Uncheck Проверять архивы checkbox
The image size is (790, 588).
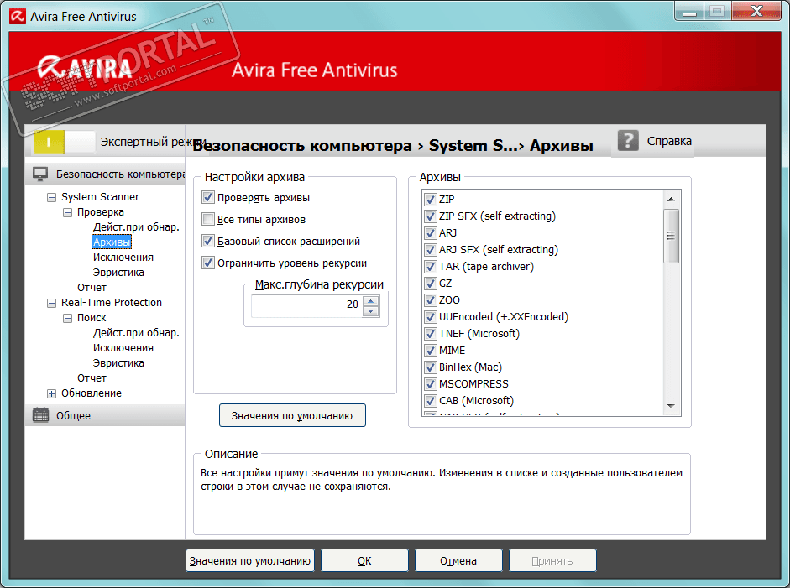tap(208, 197)
